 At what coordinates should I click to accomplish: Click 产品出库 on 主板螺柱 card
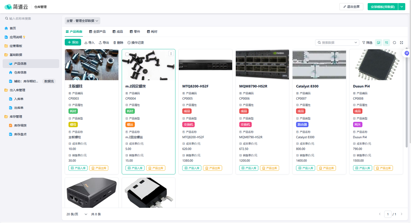tap(99, 168)
